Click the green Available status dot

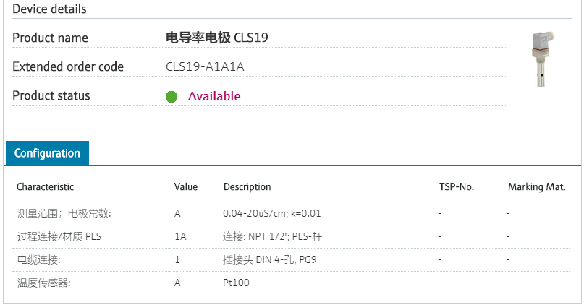[172, 97]
